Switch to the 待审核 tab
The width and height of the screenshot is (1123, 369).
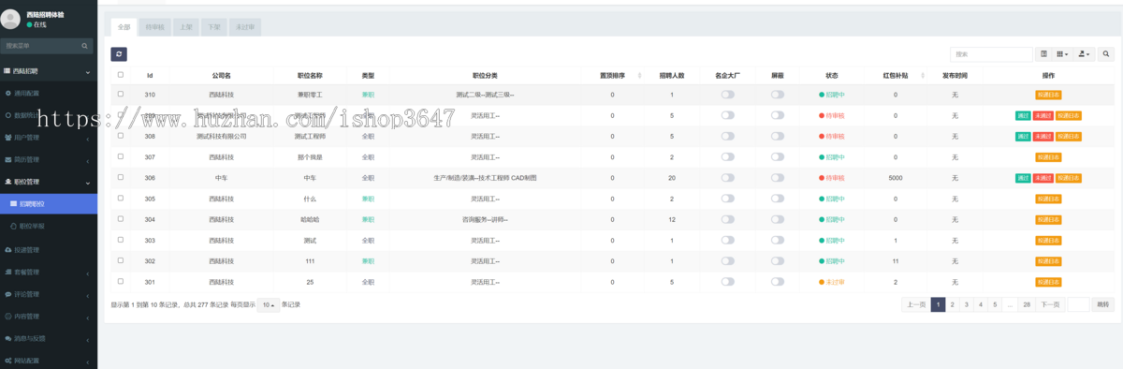(x=154, y=27)
